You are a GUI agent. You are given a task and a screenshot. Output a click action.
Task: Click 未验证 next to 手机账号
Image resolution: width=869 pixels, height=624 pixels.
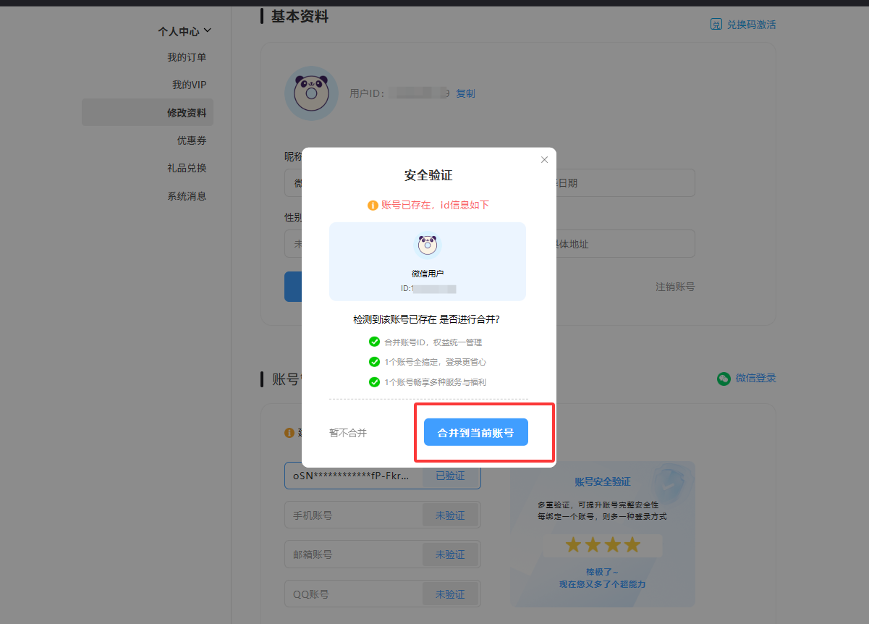point(450,515)
